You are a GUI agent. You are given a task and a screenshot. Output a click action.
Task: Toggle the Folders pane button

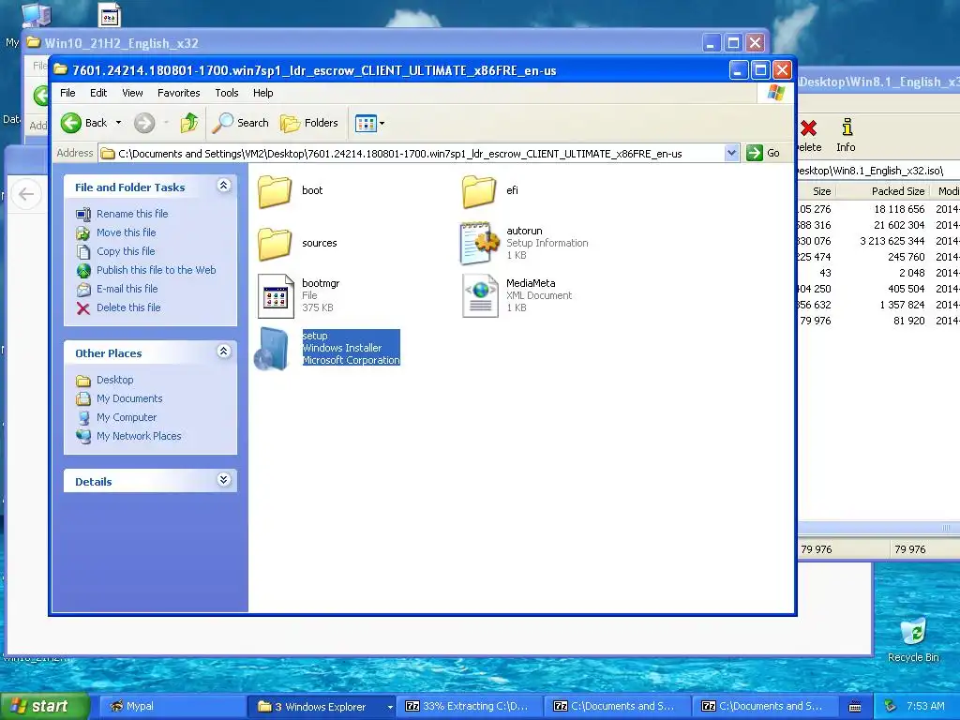[x=309, y=123]
